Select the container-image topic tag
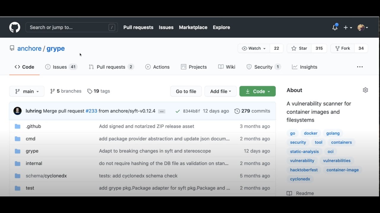The image size is (380, 213). (x=343, y=170)
